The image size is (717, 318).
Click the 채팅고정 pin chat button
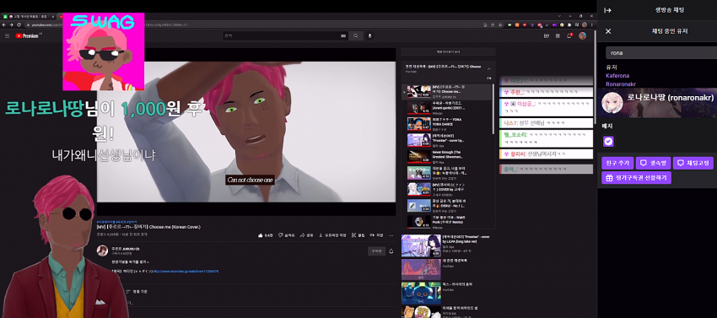693,163
